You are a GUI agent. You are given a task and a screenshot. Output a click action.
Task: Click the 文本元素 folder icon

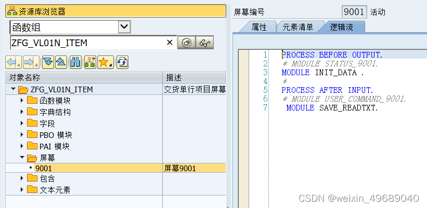32,190
